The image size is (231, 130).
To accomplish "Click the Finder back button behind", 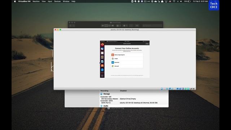I will point(70,26).
